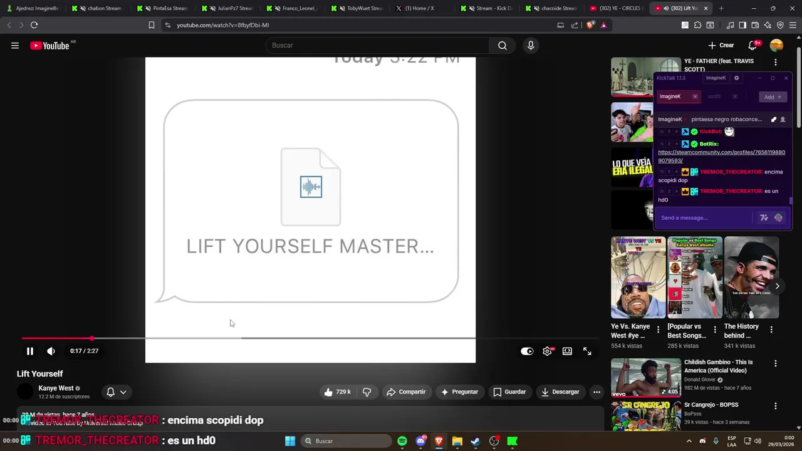Click the Compartir share button
The width and height of the screenshot is (802, 451).
[x=406, y=392]
